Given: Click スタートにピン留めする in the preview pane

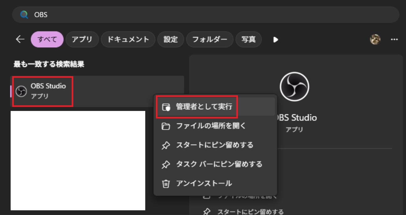Looking at the screenshot, I should [250, 211].
